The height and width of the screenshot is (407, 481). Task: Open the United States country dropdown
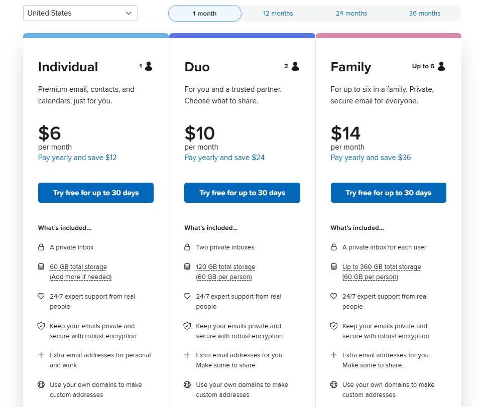80,13
